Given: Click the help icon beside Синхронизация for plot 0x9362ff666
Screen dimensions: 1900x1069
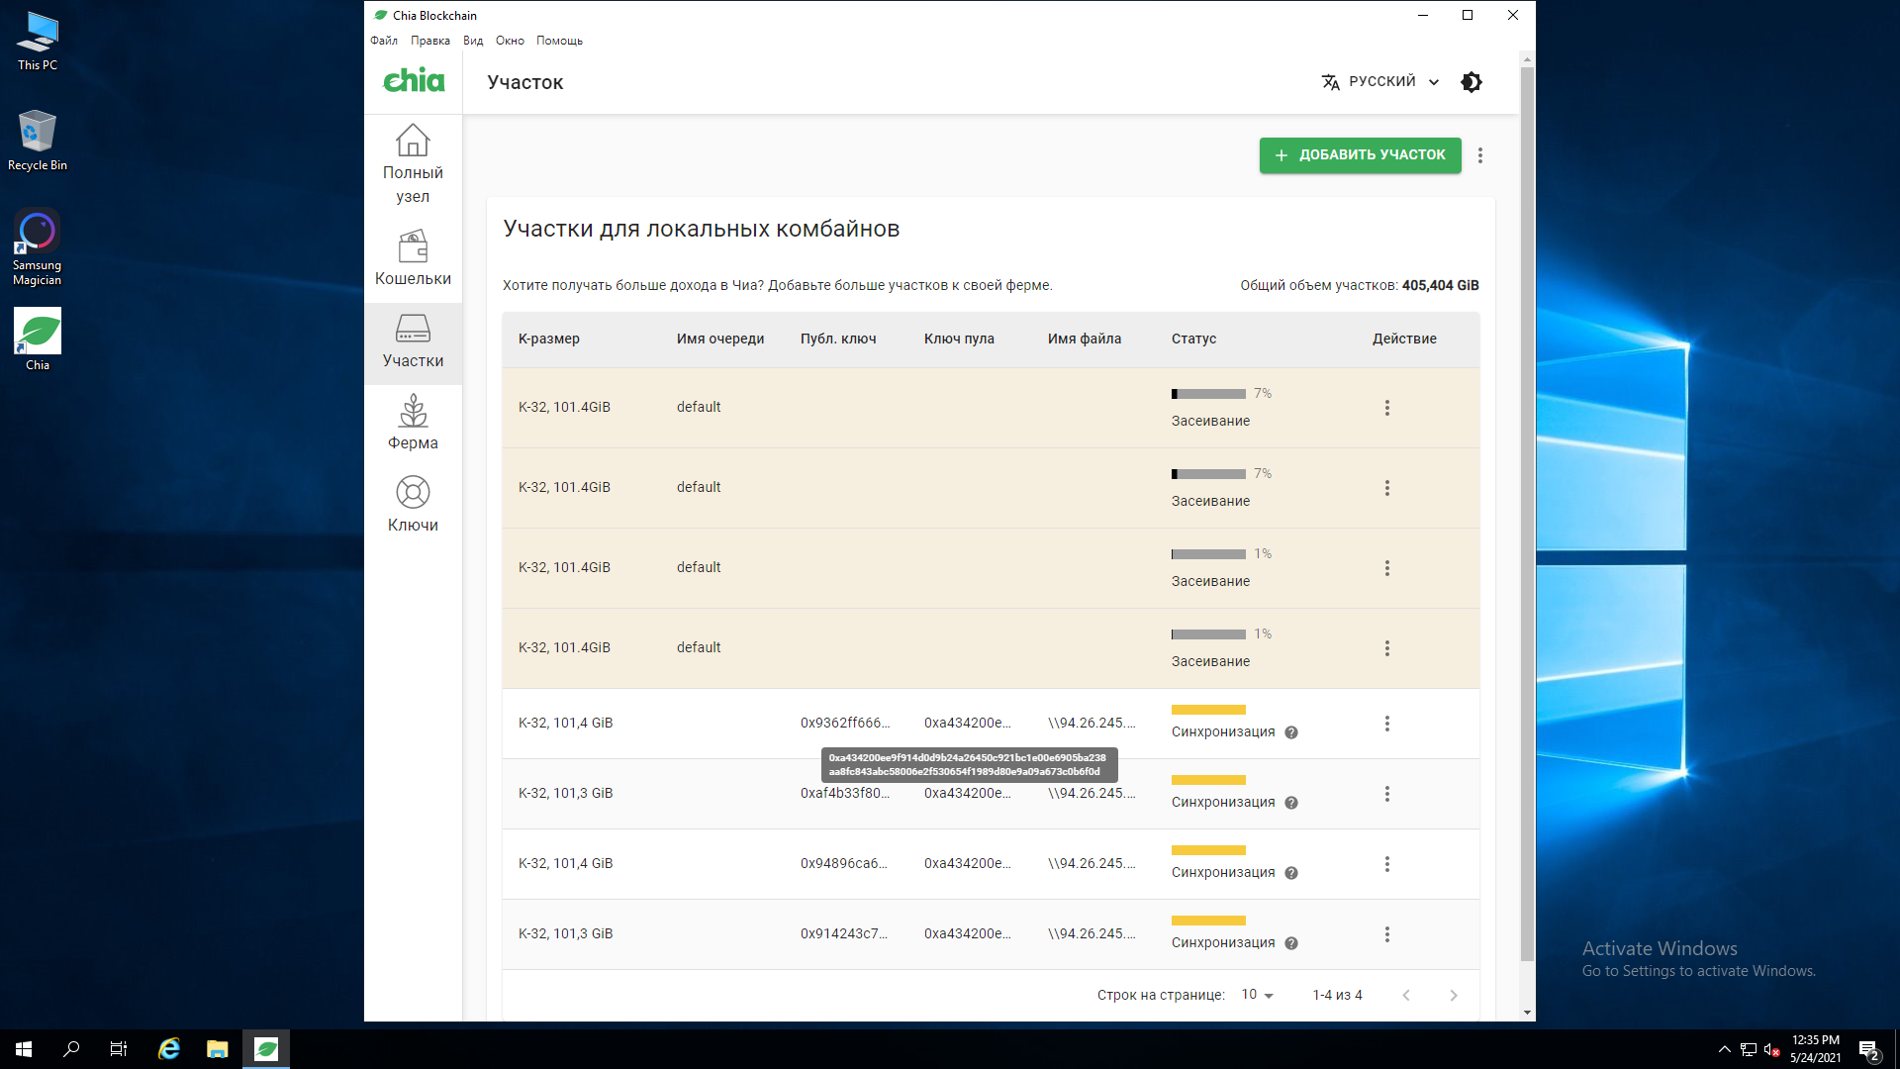Looking at the screenshot, I should coord(1291,732).
